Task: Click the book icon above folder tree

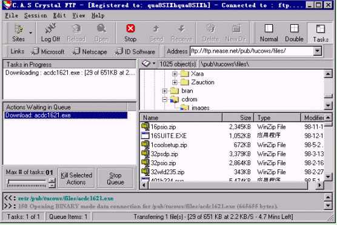Action: pos(146,64)
